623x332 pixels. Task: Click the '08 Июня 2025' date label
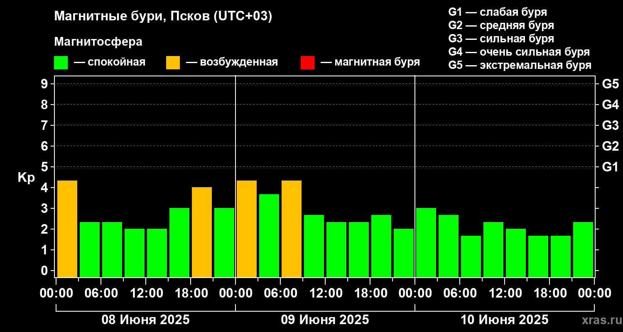[x=146, y=320]
